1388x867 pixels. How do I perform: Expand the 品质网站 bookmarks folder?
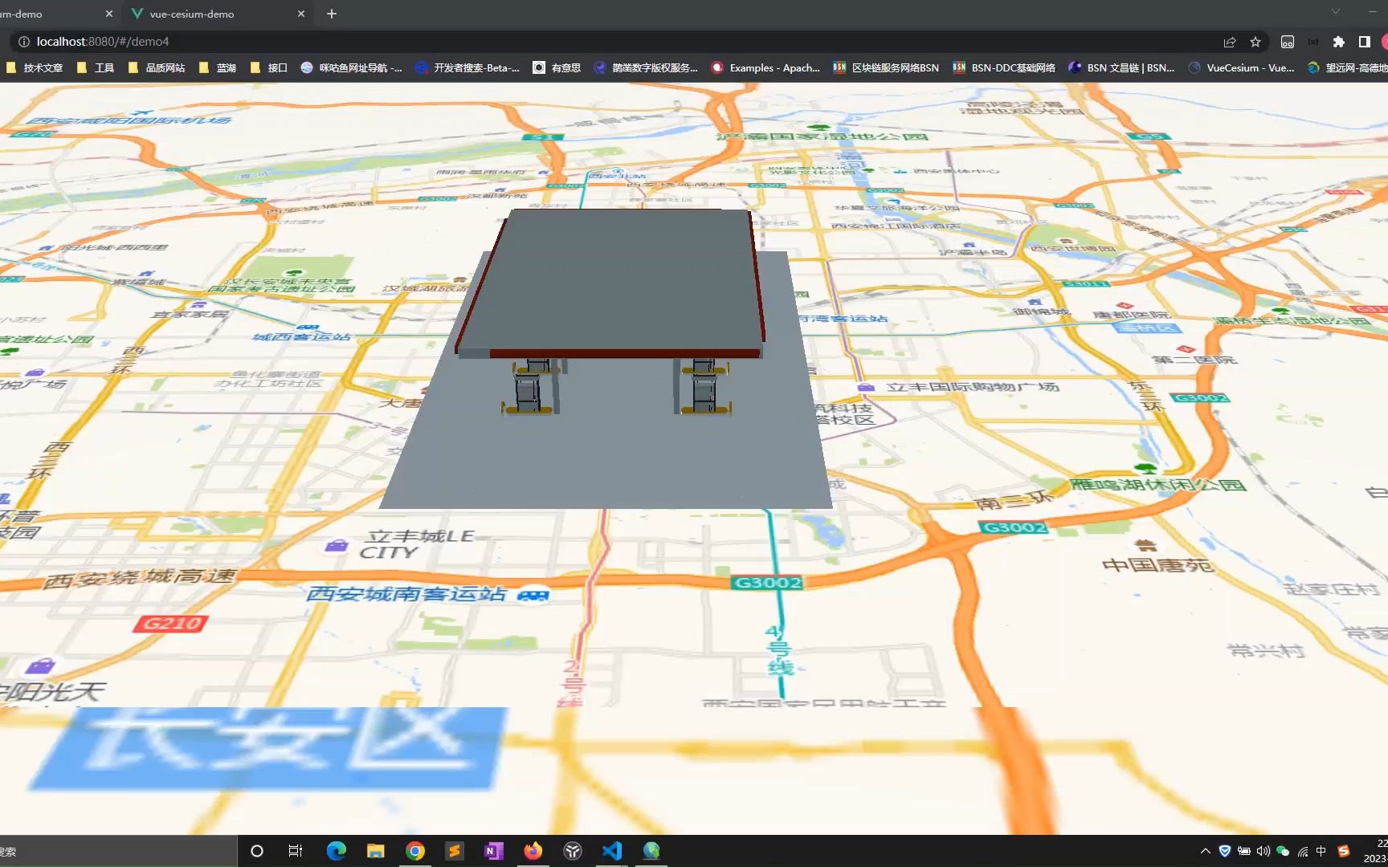tap(161, 67)
